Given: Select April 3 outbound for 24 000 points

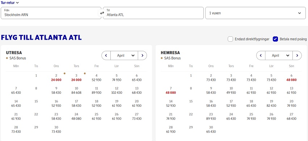Looking at the screenshot, I should pos(76,78).
